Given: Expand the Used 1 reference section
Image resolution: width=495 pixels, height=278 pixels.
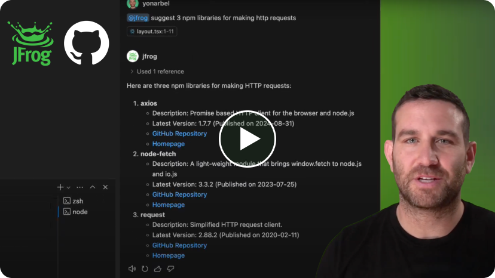Looking at the screenshot, I should coord(157,72).
